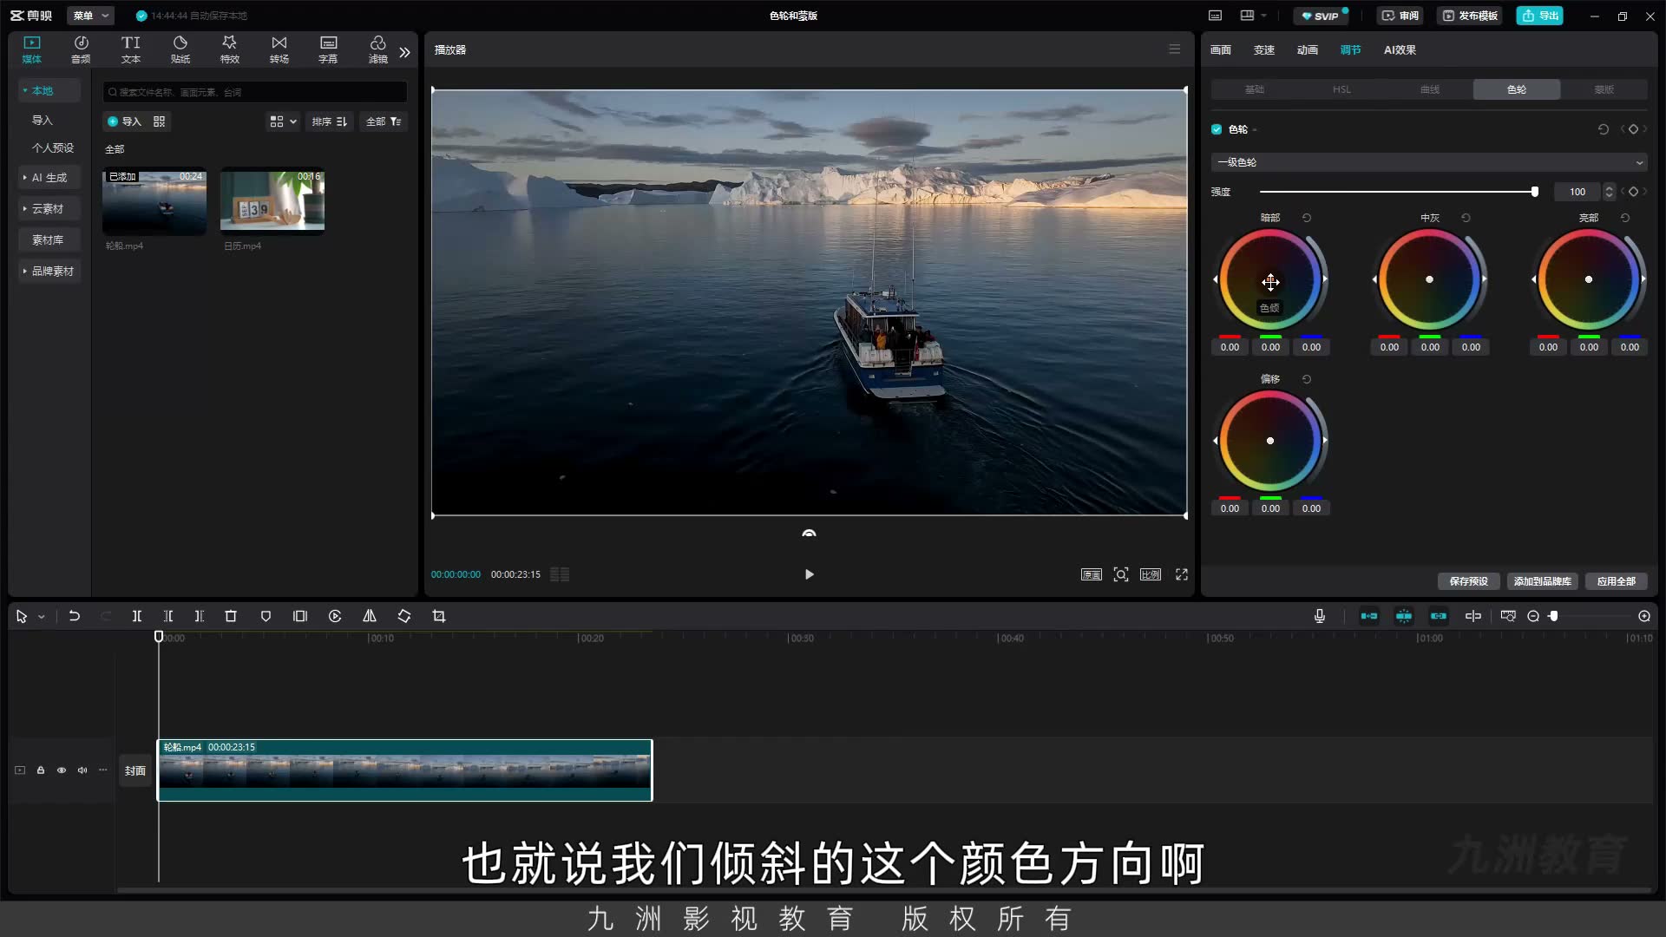Expand the 一级色轮 dropdown
This screenshot has height=937, width=1666.
[1429, 162]
